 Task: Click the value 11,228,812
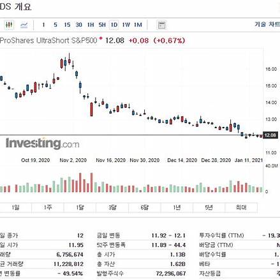tap(68, 264)
